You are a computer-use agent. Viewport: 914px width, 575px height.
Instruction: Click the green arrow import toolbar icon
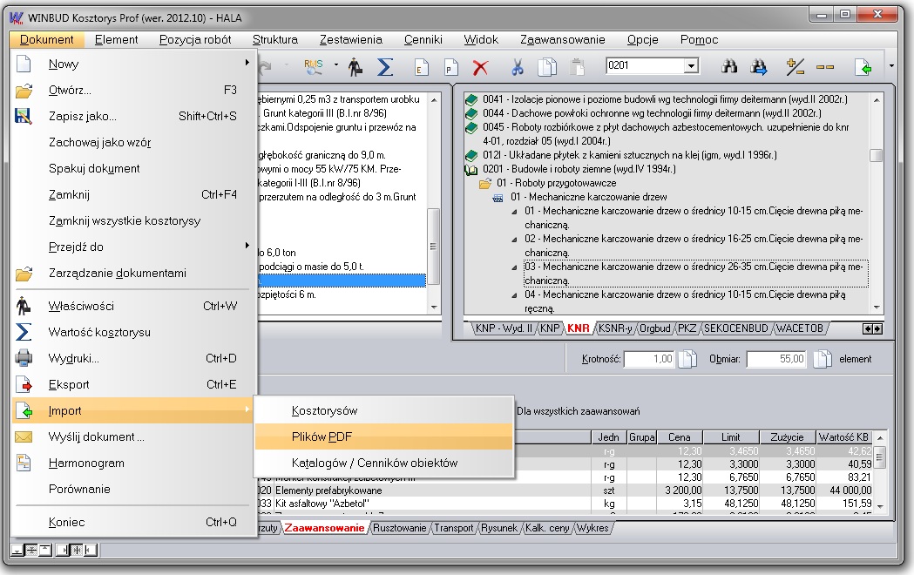coord(863,67)
